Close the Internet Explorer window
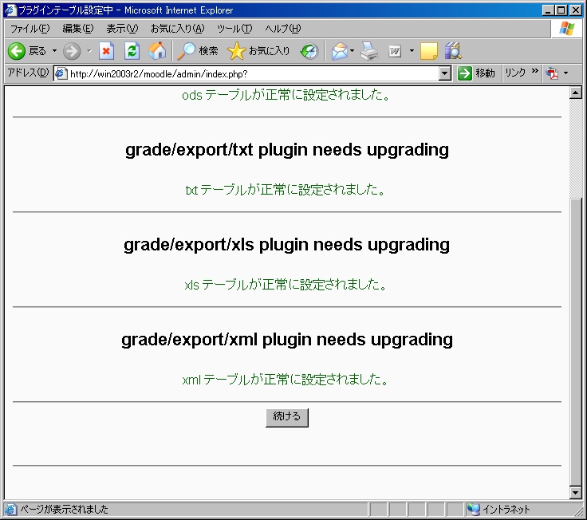 pyautogui.click(x=576, y=10)
